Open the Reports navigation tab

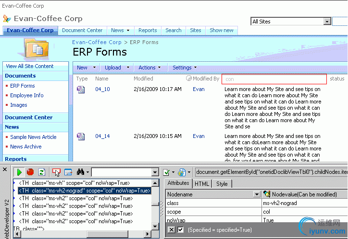[x=148, y=30]
